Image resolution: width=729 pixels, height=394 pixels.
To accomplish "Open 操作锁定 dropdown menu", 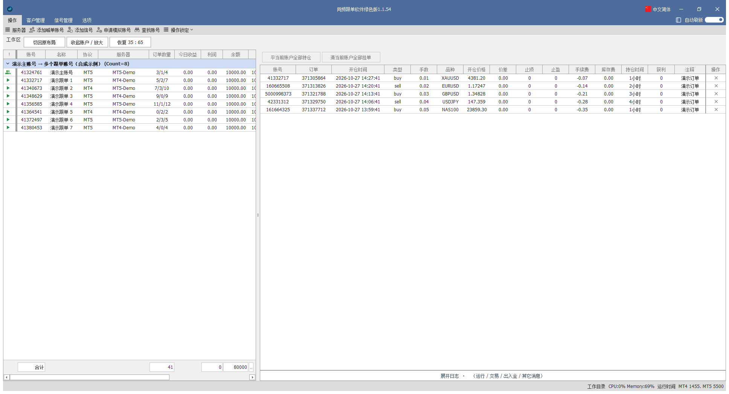I will 178,30.
